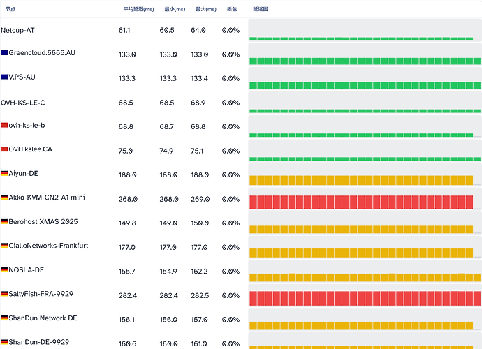The image size is (482, 349).
Task: Click the 61.1 average latency for Netcup-AT
Action: pos(124,31)
